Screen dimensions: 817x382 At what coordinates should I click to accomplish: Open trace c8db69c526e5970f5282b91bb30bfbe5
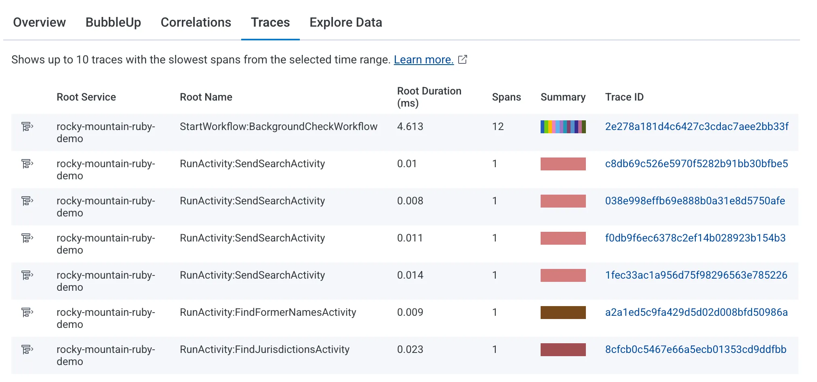tap(697, 164)
